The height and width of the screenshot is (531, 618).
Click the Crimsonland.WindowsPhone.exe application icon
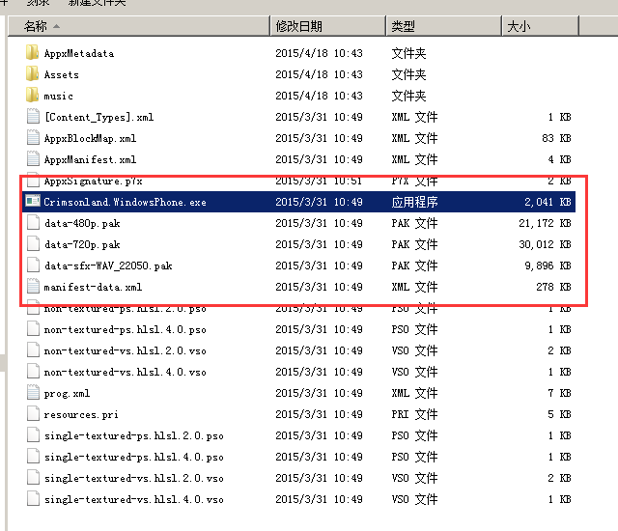point(33,201)
